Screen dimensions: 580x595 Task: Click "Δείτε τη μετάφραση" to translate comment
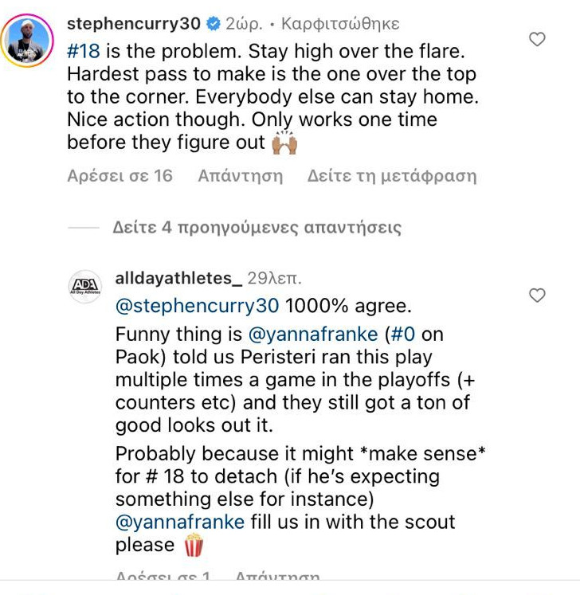392,175
